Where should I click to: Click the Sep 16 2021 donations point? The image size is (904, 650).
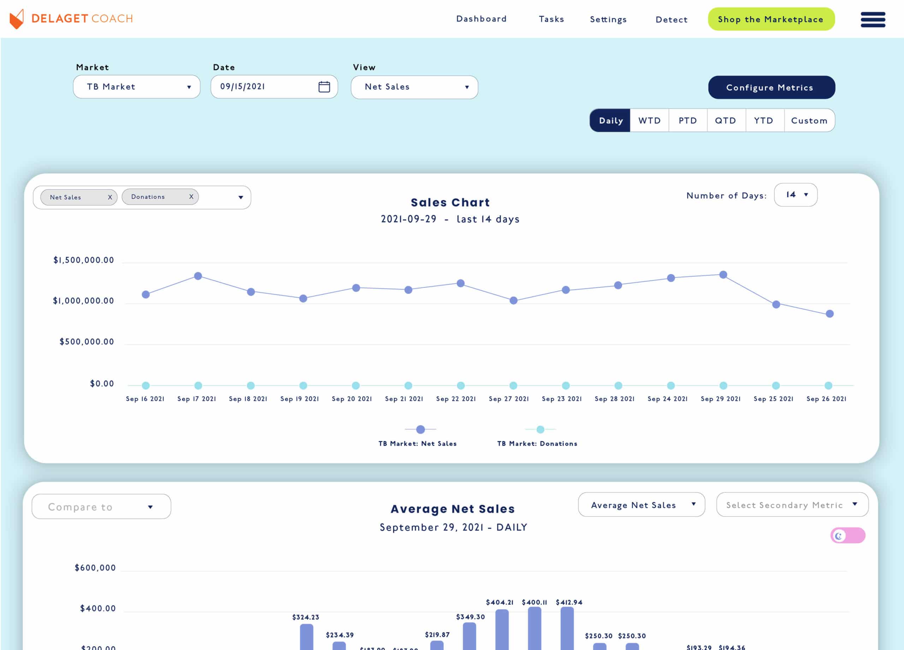[x=146, y=386]
